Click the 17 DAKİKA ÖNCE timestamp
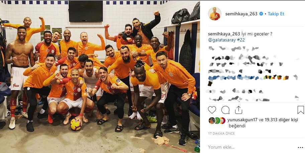 pyautogui.click(x=221, y=134)
